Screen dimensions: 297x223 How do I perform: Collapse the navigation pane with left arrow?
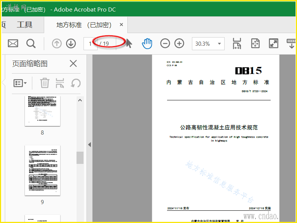[x=89, y=145]
